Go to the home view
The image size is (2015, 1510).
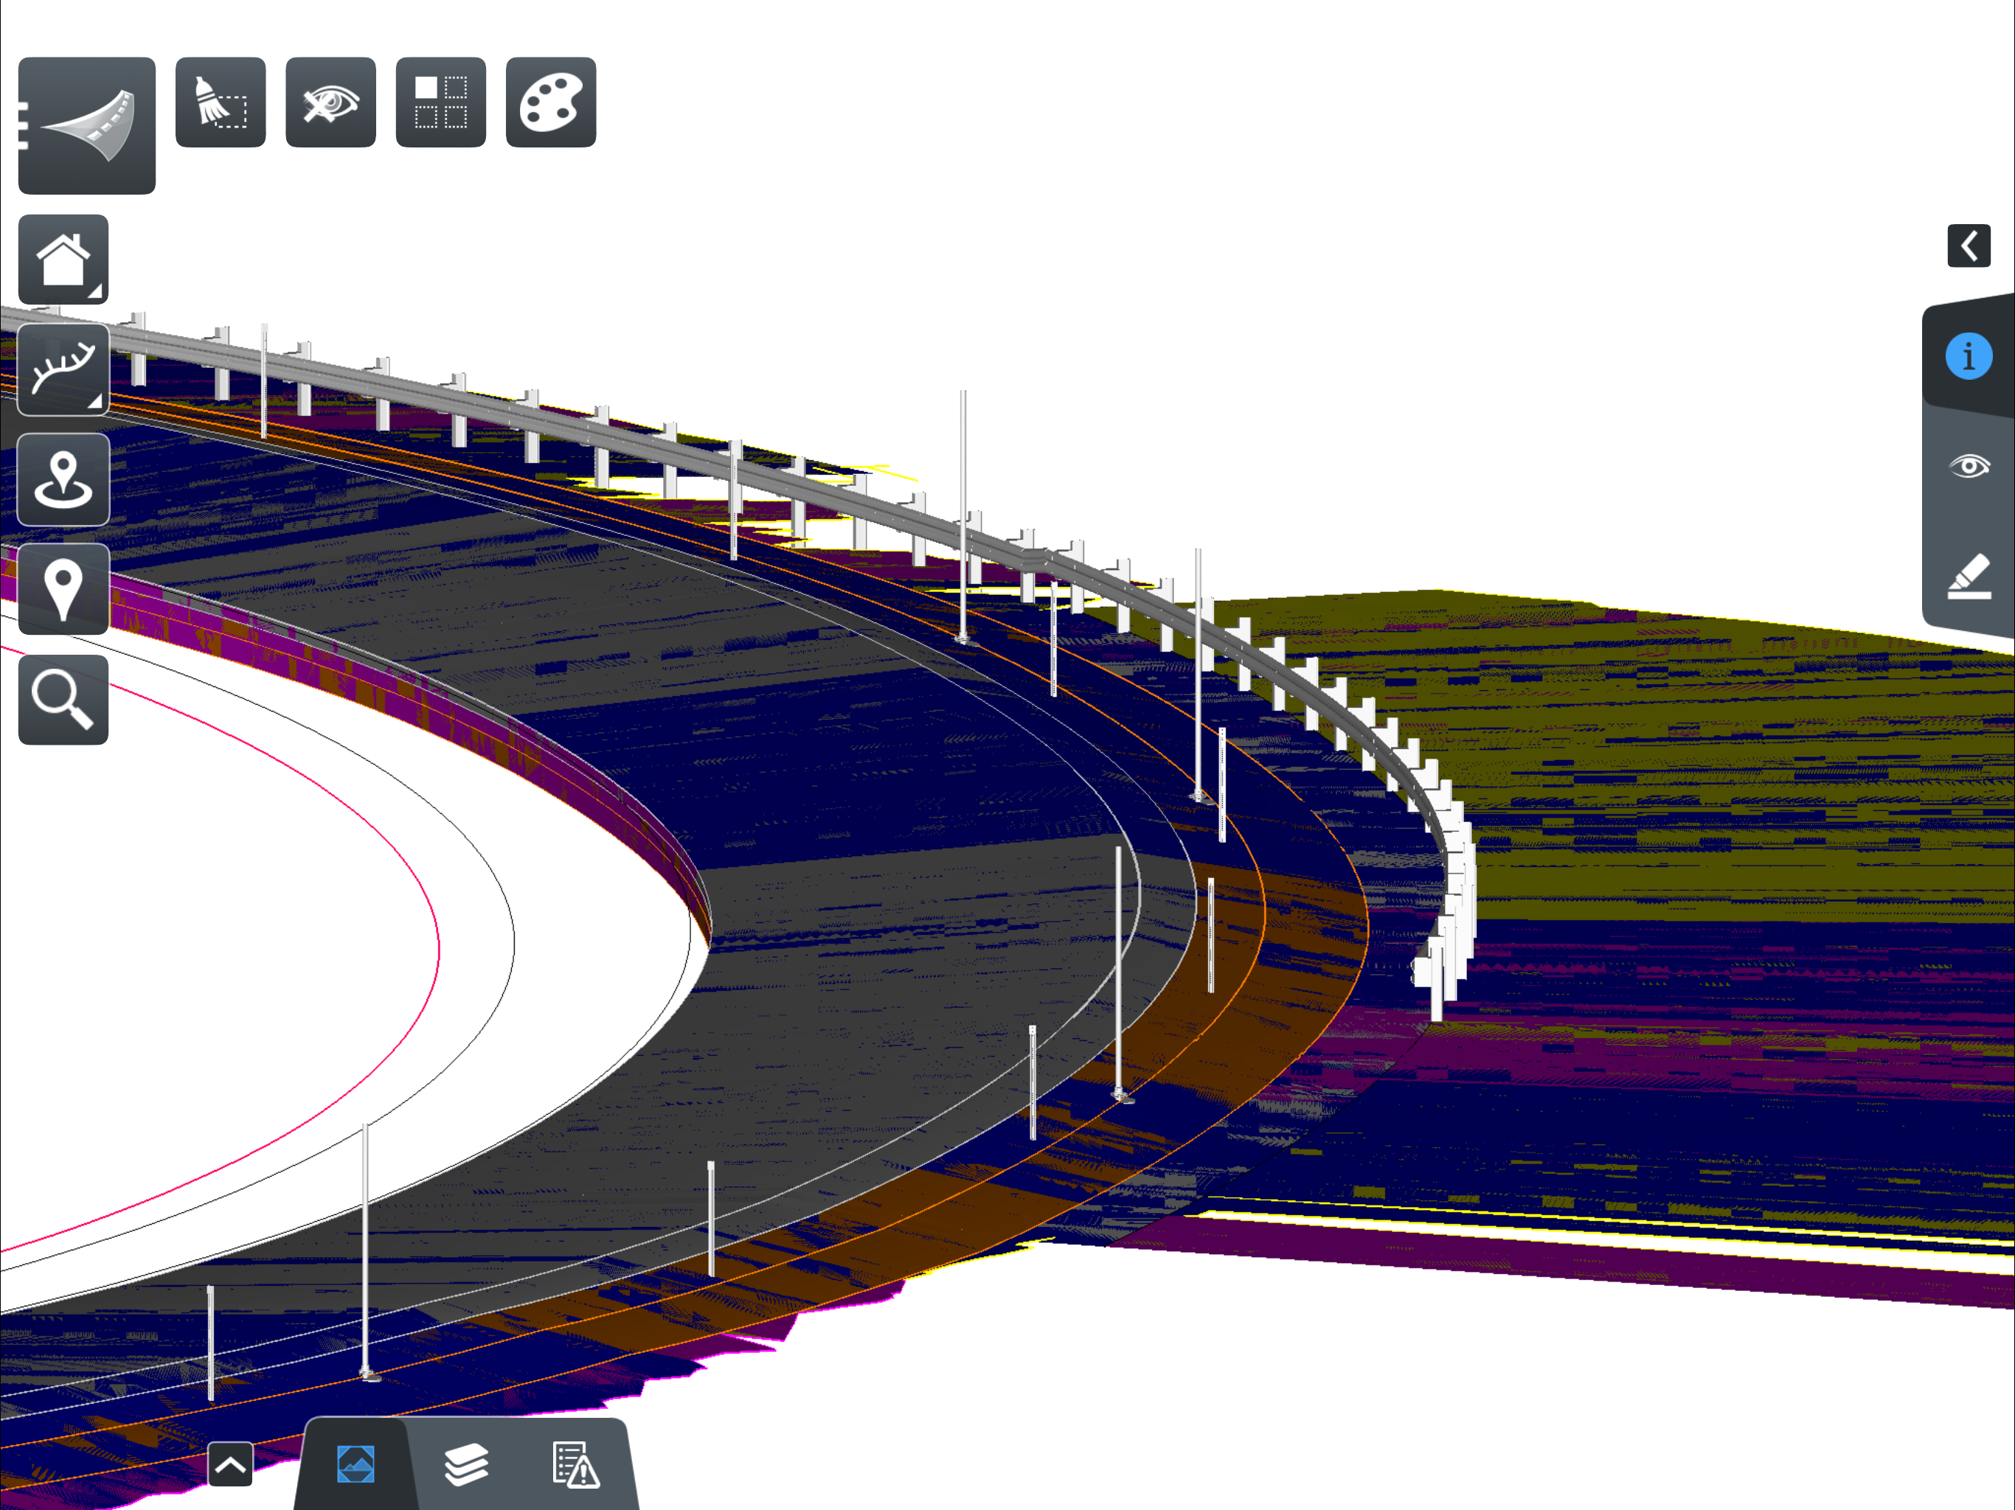coord(63,260)
